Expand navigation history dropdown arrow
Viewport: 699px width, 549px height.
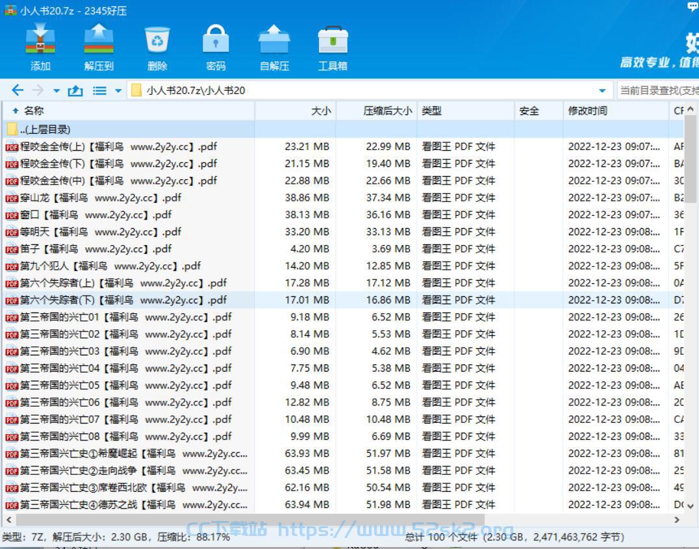coord(57,91)
